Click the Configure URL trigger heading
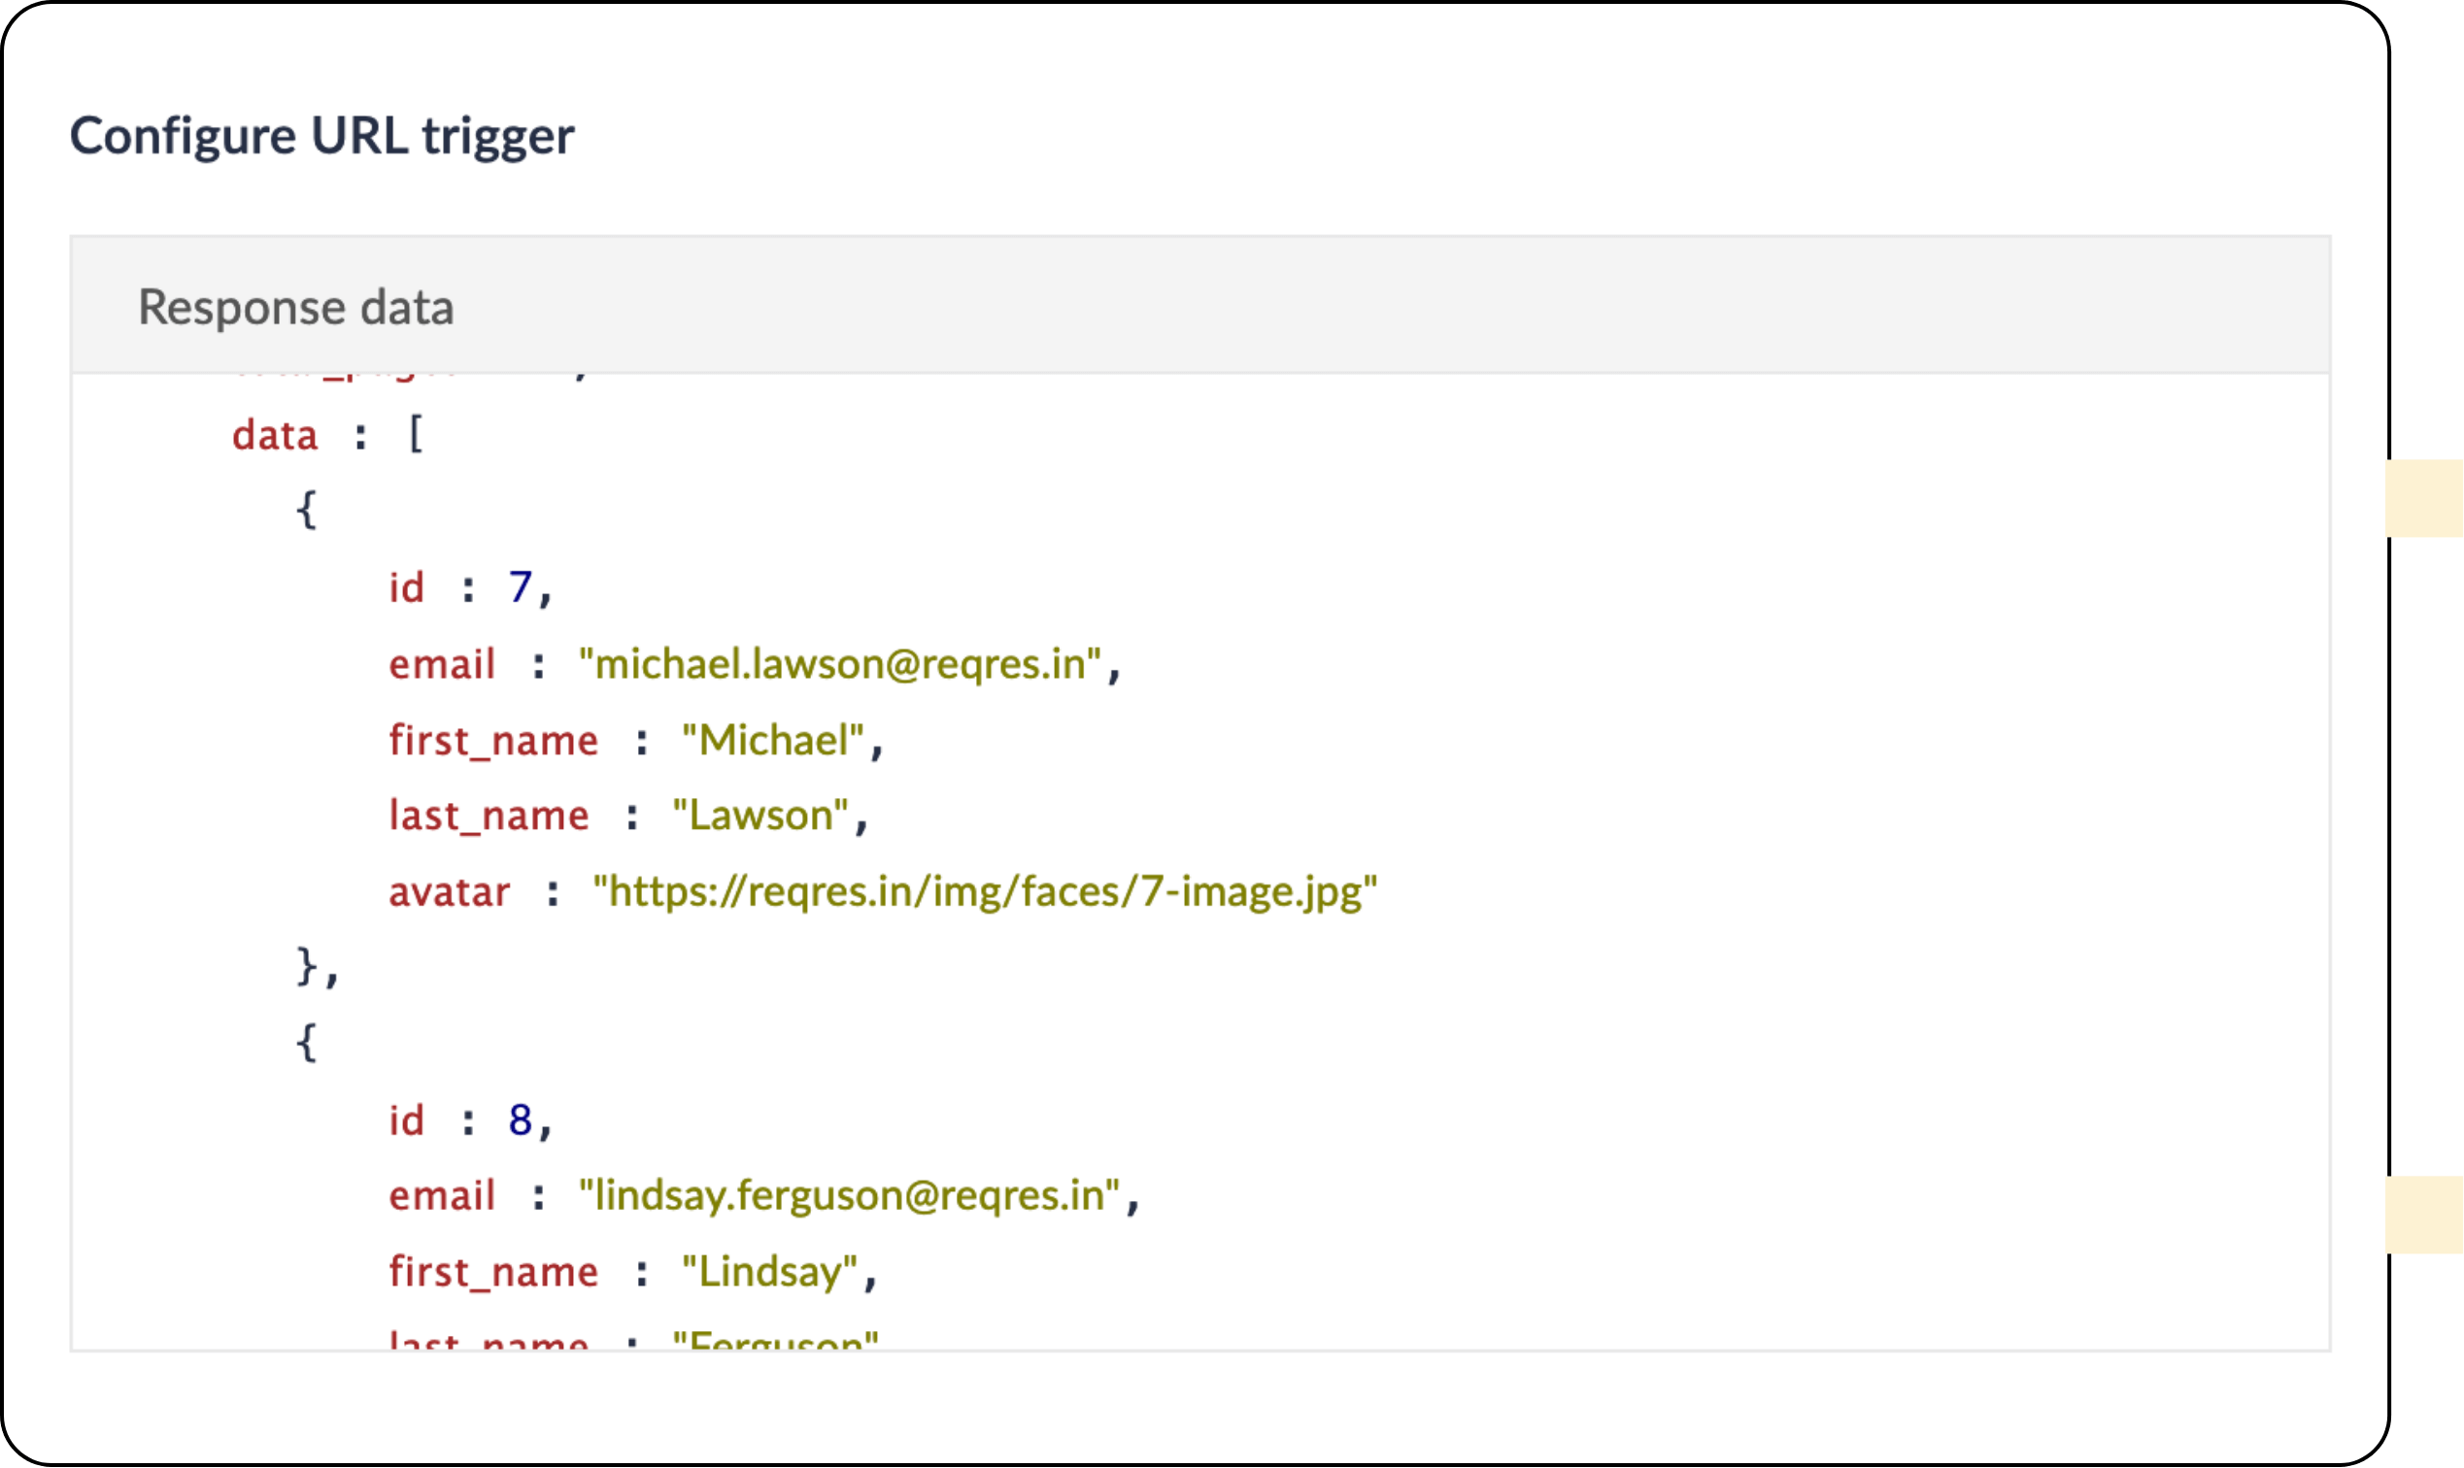Viewport: 2464px width, 1468px height. pyautogui.click(x=321, y=136)
